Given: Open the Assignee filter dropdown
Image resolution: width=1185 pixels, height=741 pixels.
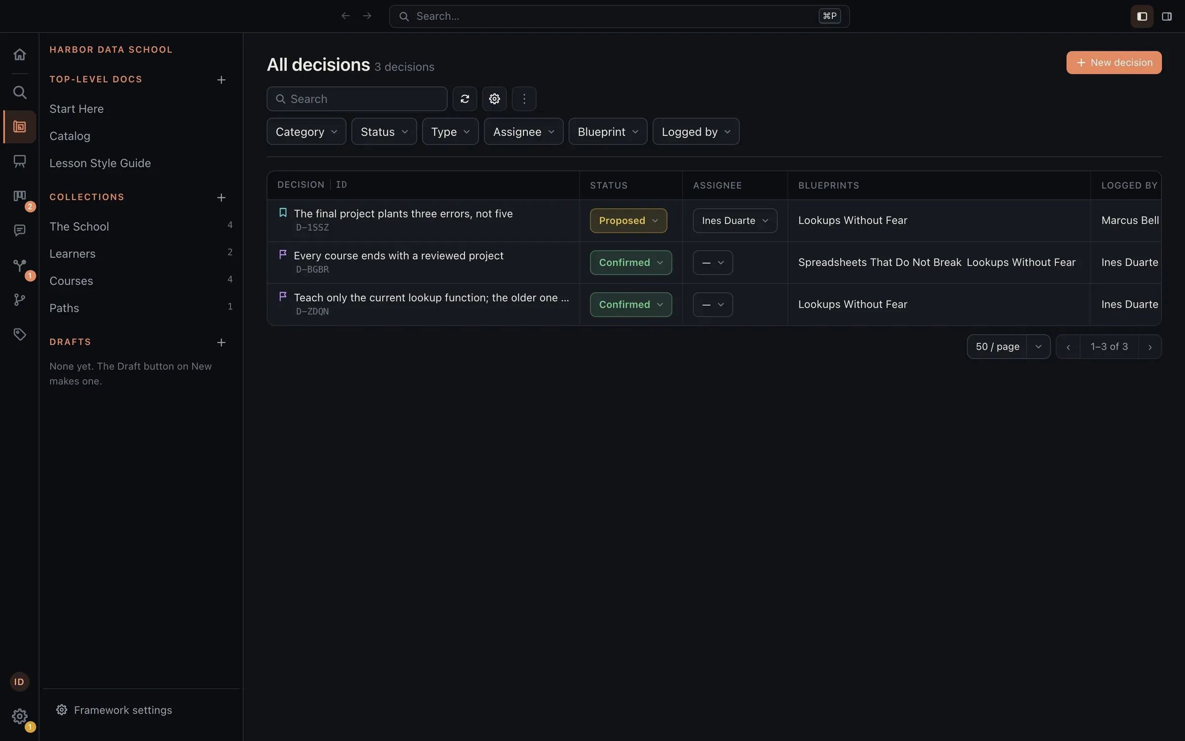Looking at the screenshot, I should [x=523, y=131].
